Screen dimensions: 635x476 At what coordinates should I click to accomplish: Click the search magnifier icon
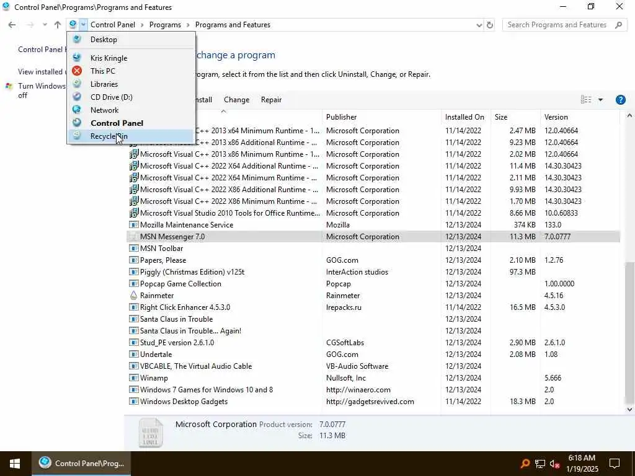coord(618,25)
